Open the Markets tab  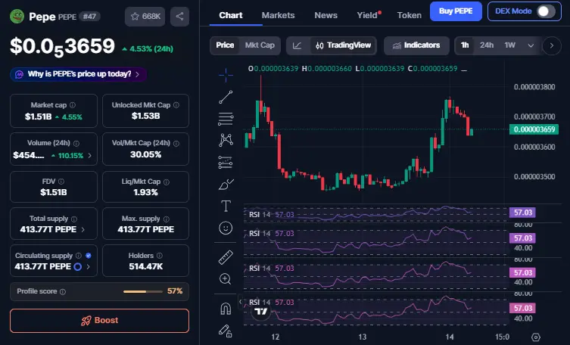pyautogui.click(x=278, y=15)
